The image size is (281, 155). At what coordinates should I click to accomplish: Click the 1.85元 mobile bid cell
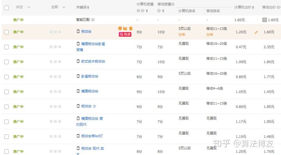coord(269,107)
